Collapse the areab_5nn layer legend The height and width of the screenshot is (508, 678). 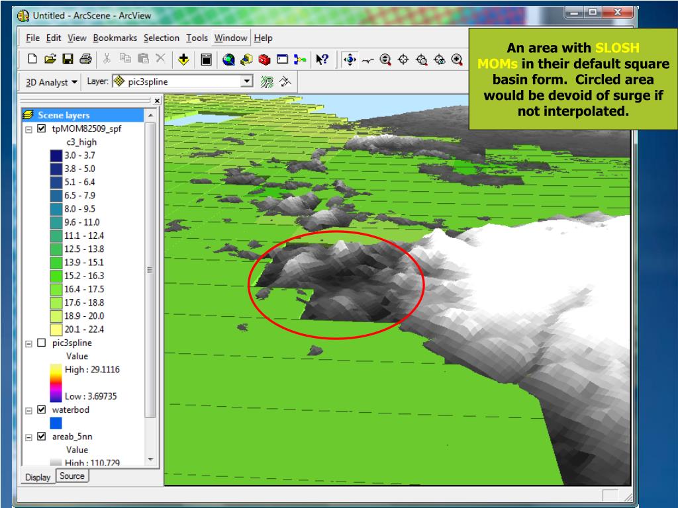point(28,438)
